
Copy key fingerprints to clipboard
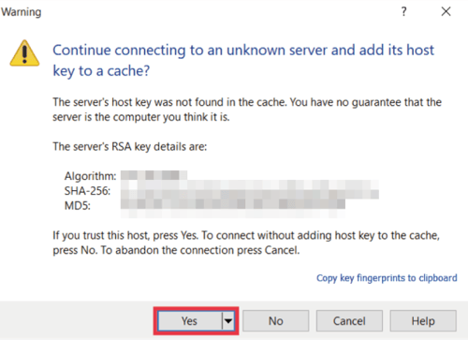pos(387,278)
